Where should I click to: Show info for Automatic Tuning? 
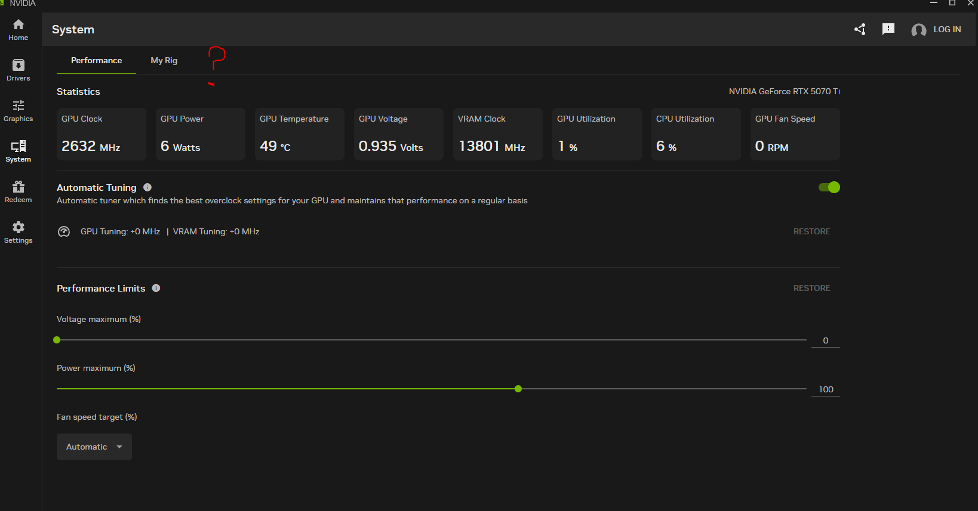pyautogui.click(x=147, y=187)
